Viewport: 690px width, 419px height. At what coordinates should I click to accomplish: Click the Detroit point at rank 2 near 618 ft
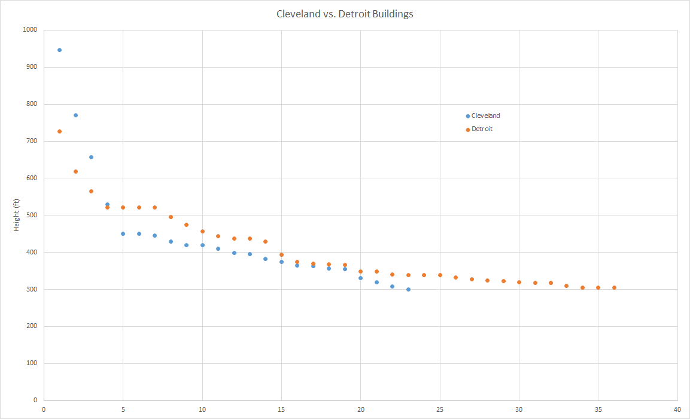[75, 172]
